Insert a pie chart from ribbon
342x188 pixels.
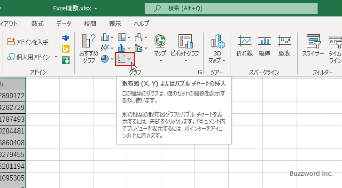(x=105, y=59)
